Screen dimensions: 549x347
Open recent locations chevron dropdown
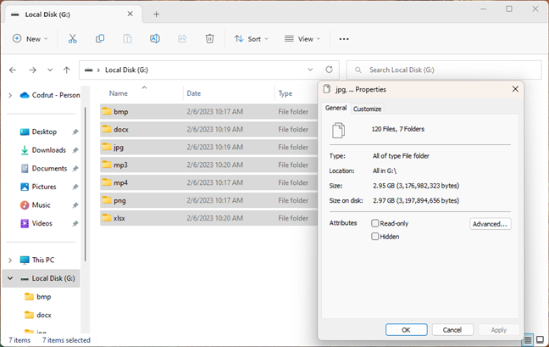[50, 70]
